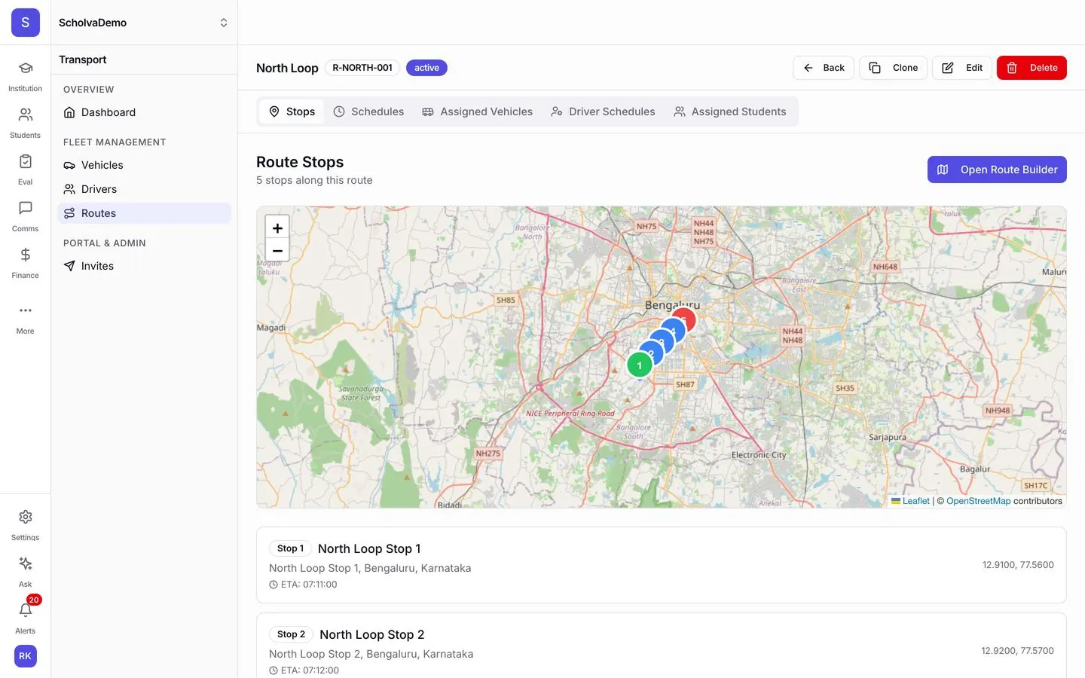Zoom in on the route map
Screen dimensions: 1085x678
[277, 228]
